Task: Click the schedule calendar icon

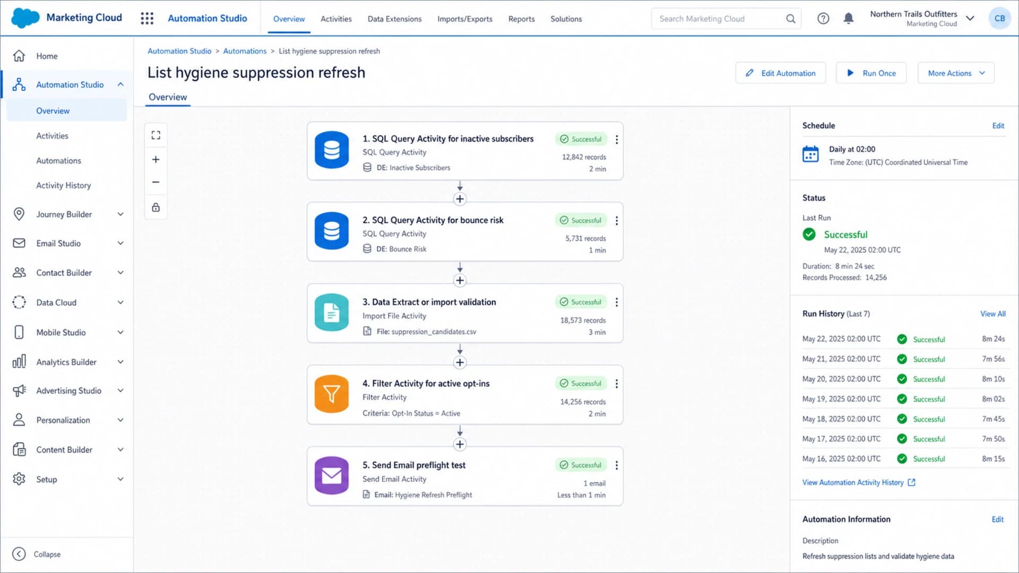Action: point(810,154)
